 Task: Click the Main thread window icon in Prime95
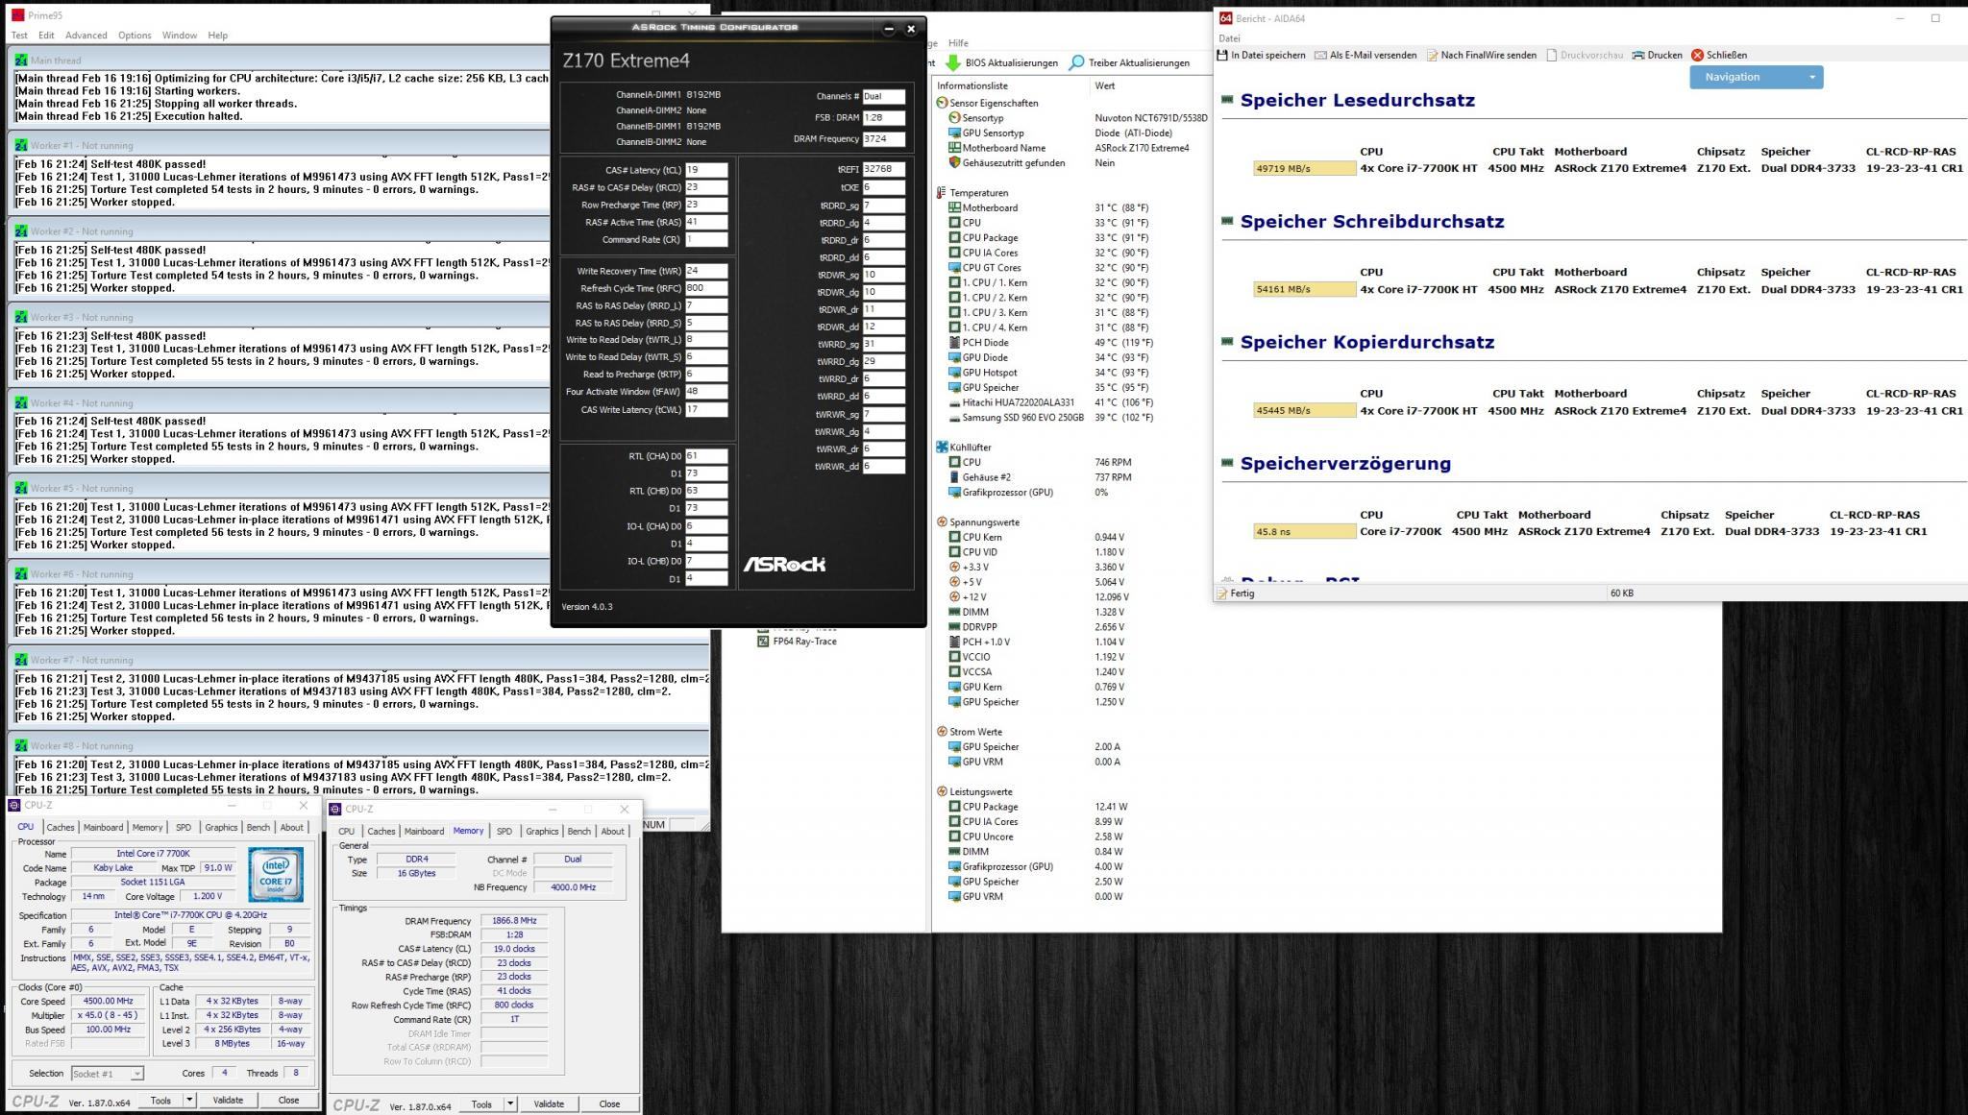tap(21, 61)
